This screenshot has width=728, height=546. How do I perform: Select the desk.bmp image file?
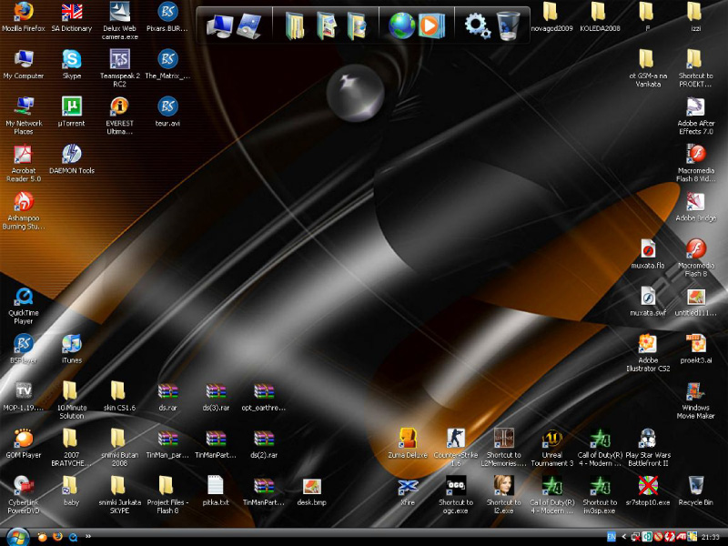[x=311, y=487]
